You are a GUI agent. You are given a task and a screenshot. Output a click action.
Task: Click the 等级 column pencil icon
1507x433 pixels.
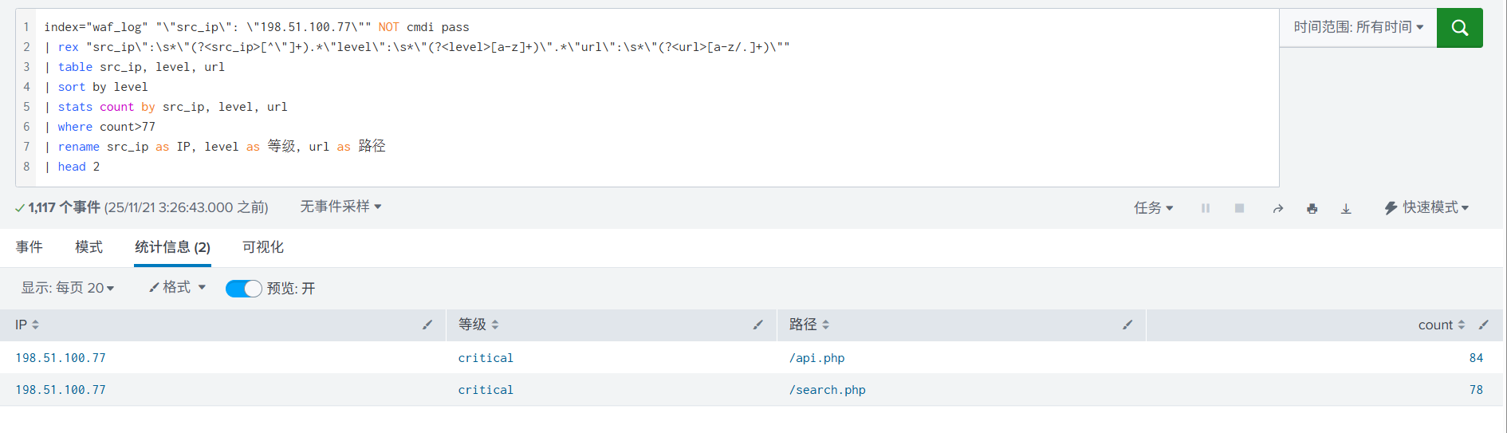pos(758,325)
